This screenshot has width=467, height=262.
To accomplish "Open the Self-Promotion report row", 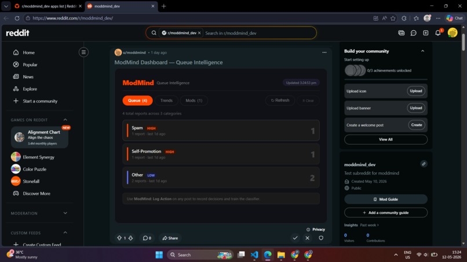I will [221, 154].
